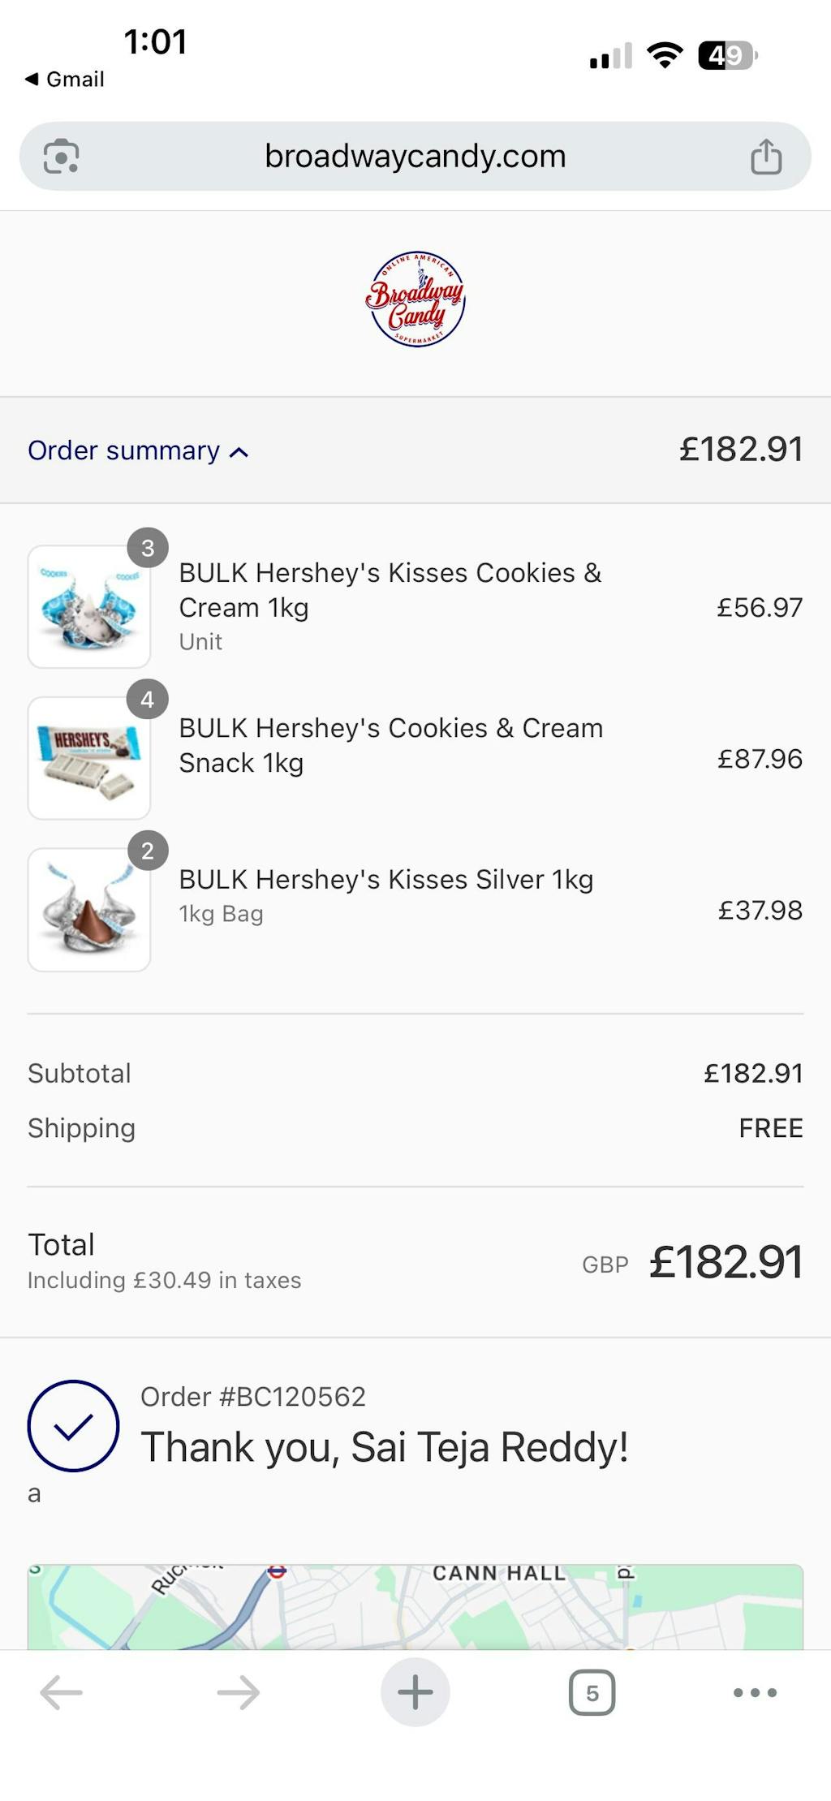831x1801 pixels.
Task: Tap the Order summary chevron arrow
Action: tap(239, 453)
